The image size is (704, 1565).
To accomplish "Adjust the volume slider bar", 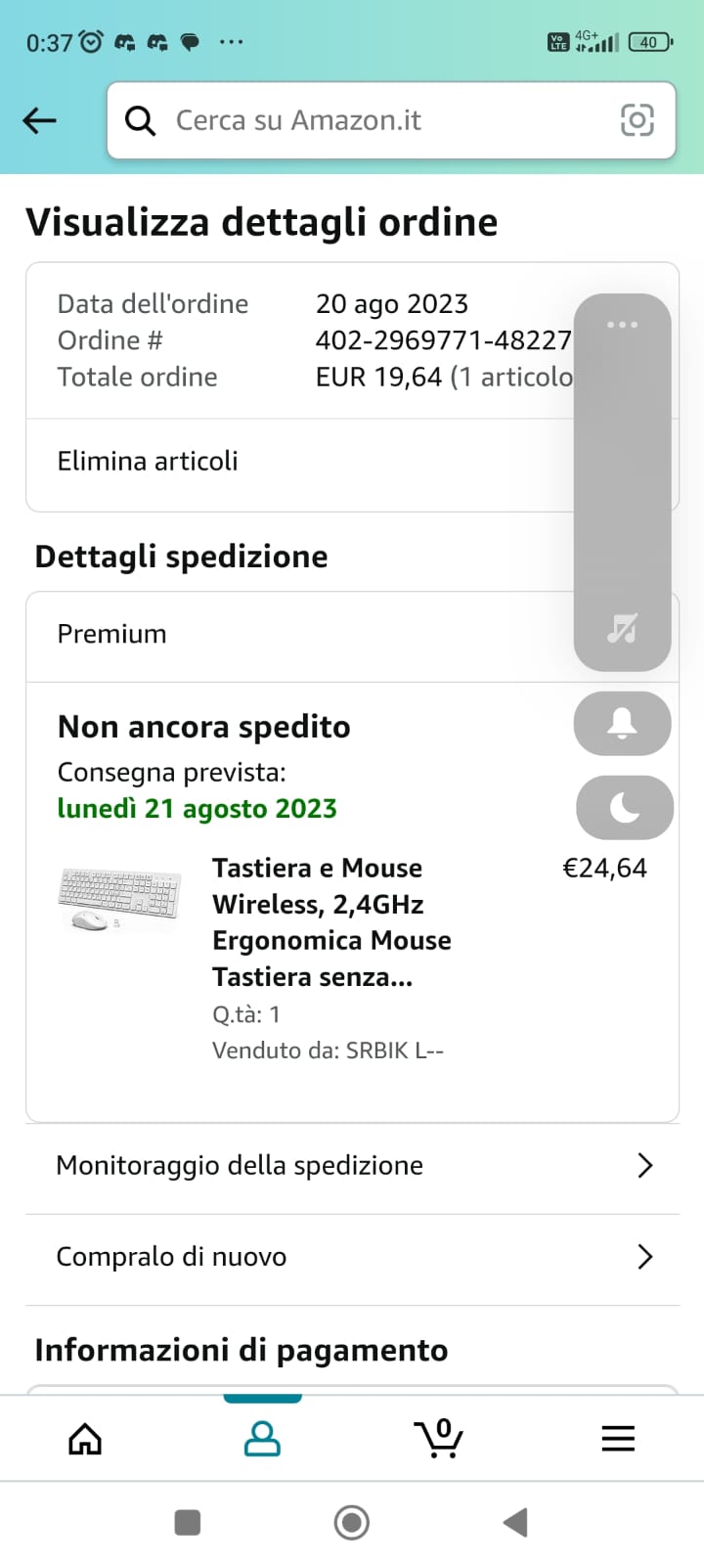I will pos(622,469).
